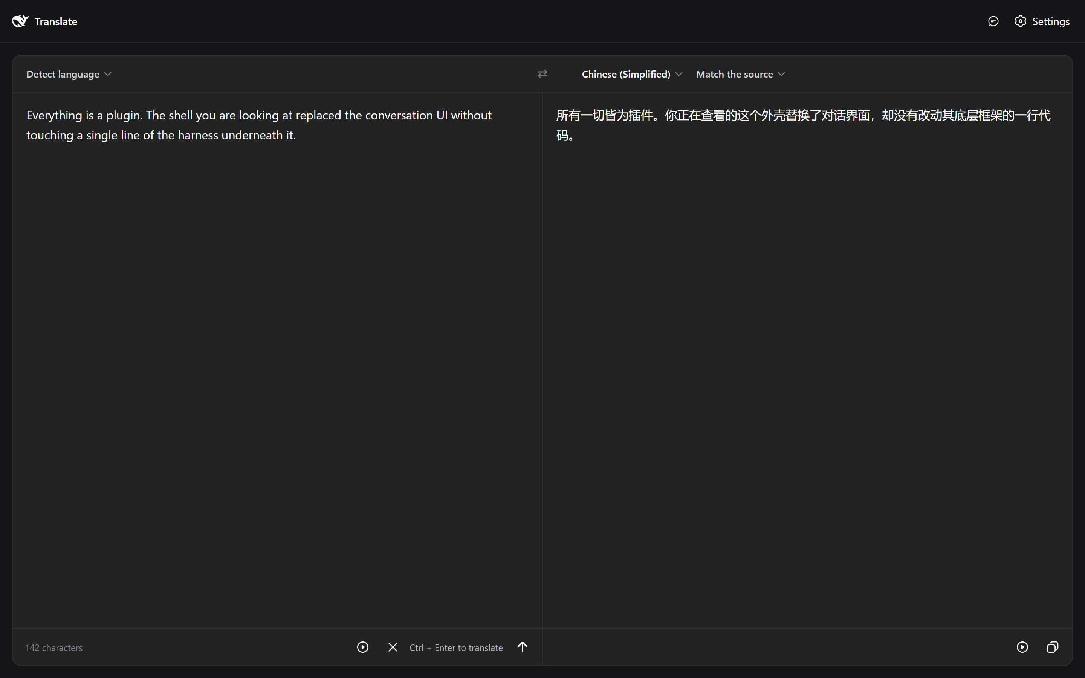Viewport: 1085px width, 678px height.
Task: Click into the English source text field
Action: pos(277,360)
